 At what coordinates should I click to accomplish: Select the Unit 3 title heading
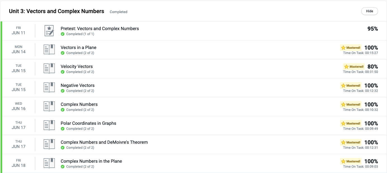56,11
